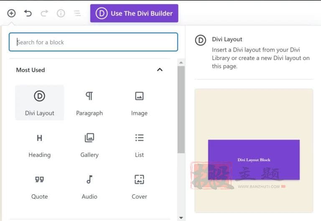This screenshot has width=321, height=221.
Task: Open the block navigation list icon
Action: tap(77, 13)
